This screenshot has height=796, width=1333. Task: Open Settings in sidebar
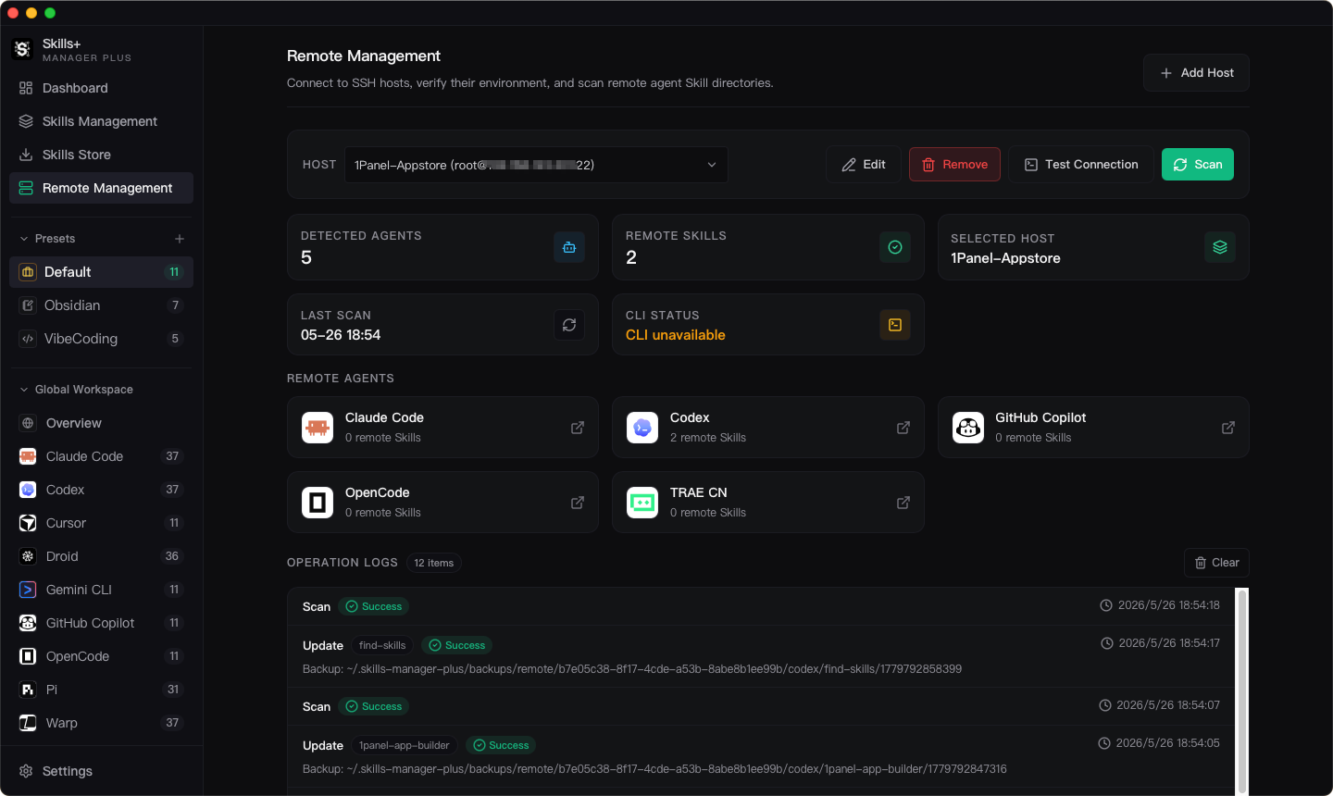[x=101, y=771]
